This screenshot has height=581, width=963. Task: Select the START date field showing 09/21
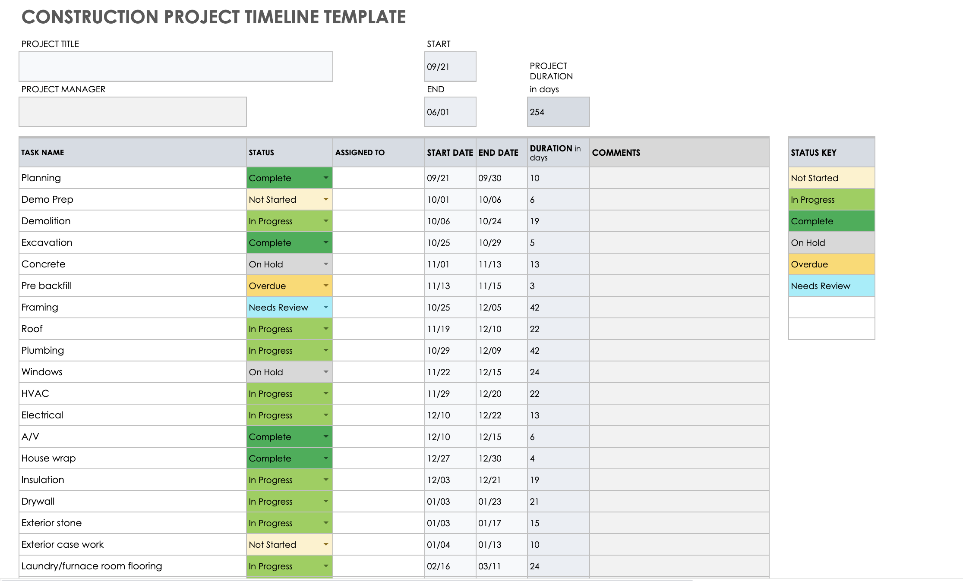pyautogui.click(x=449, y=66)
